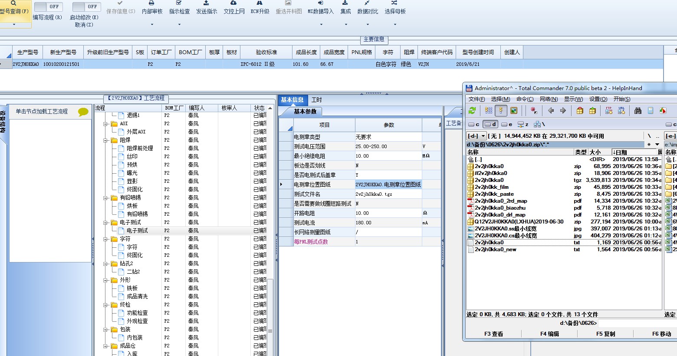Image resolution: width=677 pixels, height=356 pixels.
Task: Click the F5 复制 button
Action: 605,334
